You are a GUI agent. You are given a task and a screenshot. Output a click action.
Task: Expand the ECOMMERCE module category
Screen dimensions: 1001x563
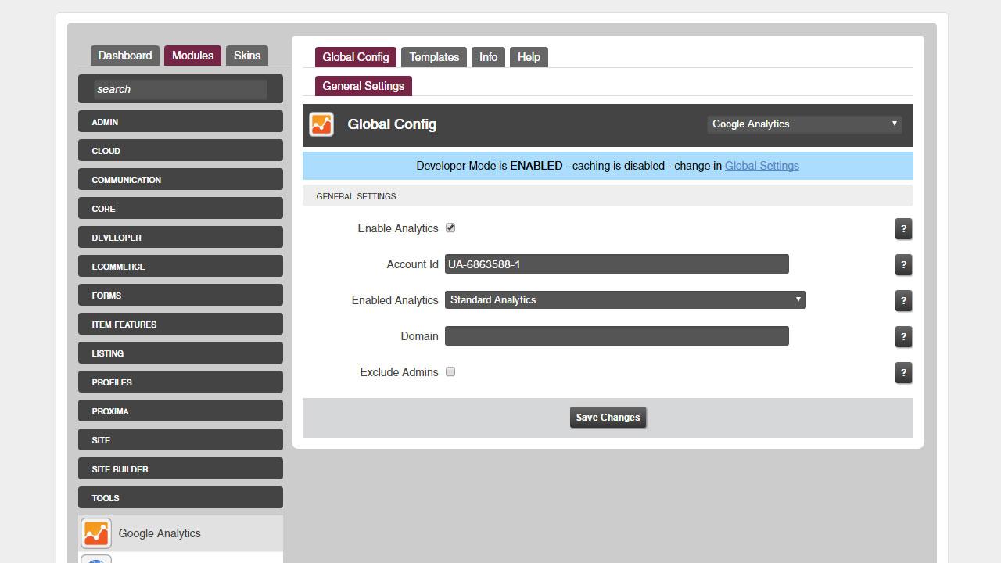181,267
